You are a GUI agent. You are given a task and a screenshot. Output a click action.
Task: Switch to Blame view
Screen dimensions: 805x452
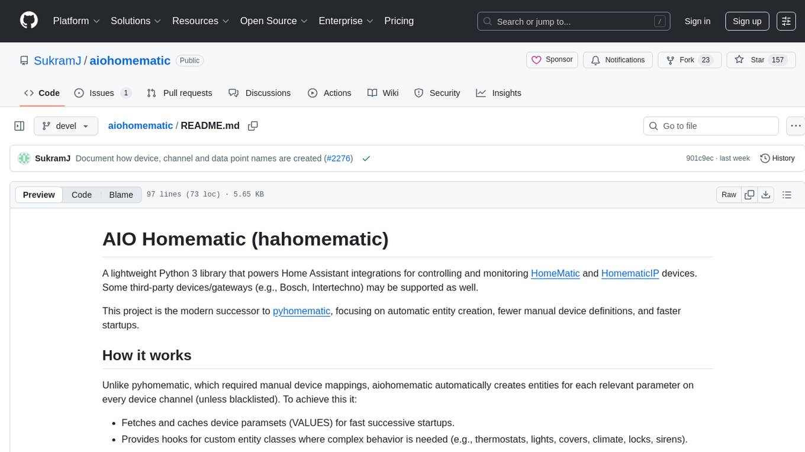point(121,195)
